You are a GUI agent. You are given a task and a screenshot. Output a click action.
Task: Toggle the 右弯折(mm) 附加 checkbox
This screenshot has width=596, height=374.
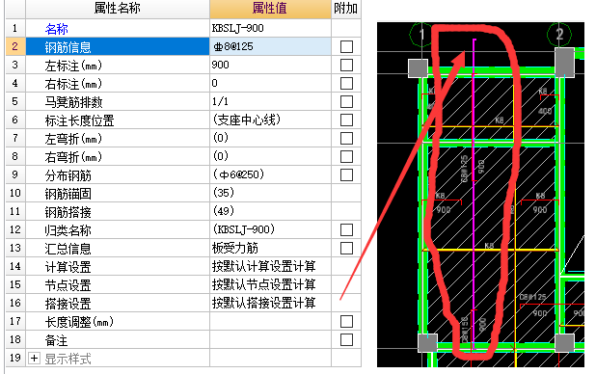coord(346,156)
